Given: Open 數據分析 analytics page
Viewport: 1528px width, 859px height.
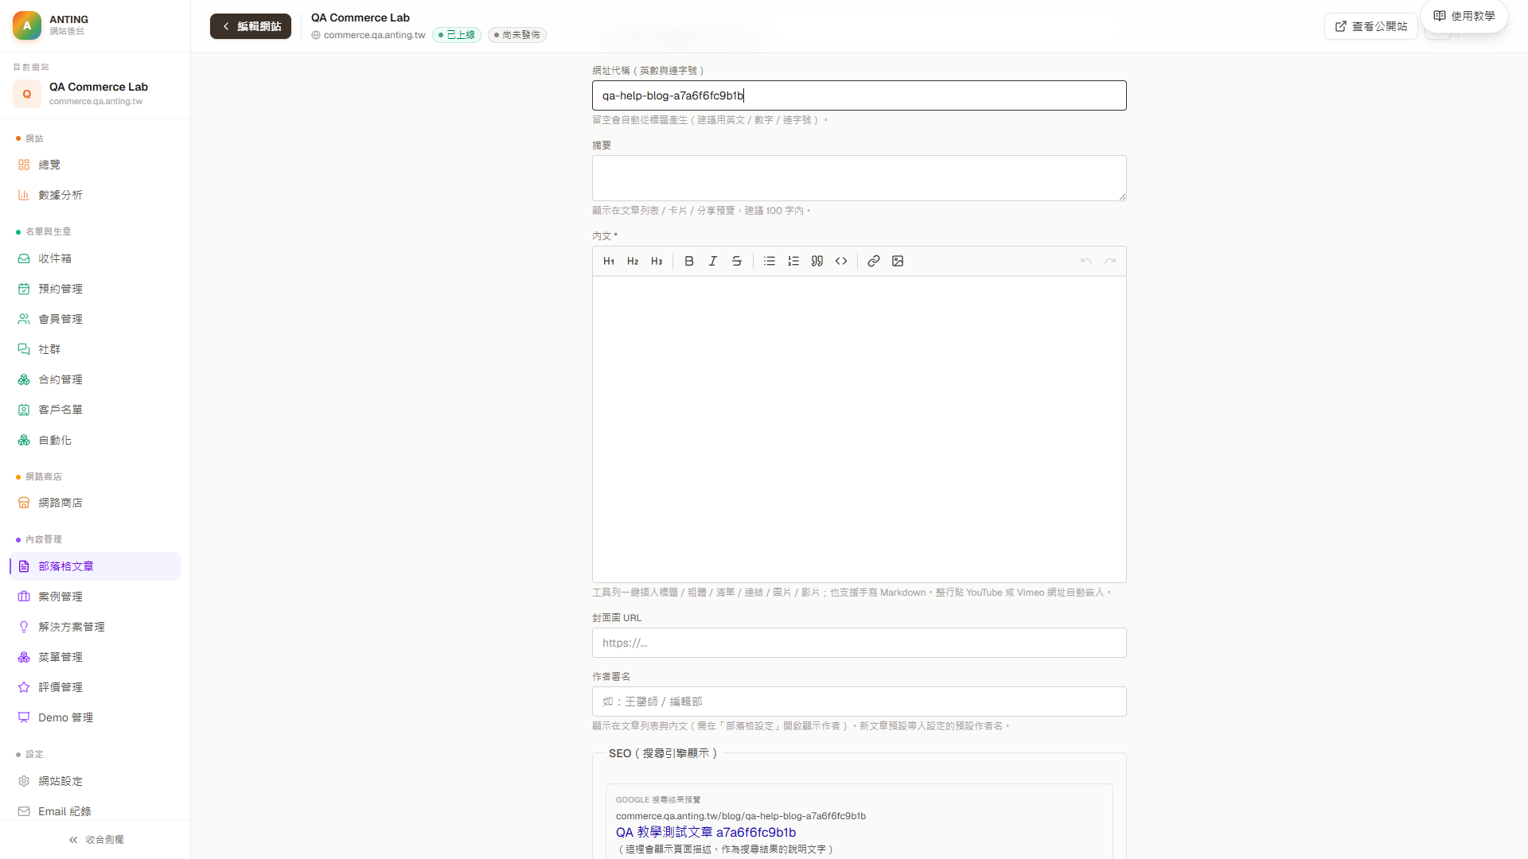Looking at the screenshot, I should click(x=95, y=195).
